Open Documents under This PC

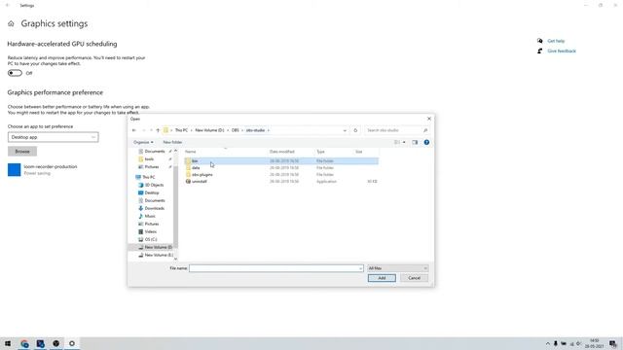pos(154,200)
